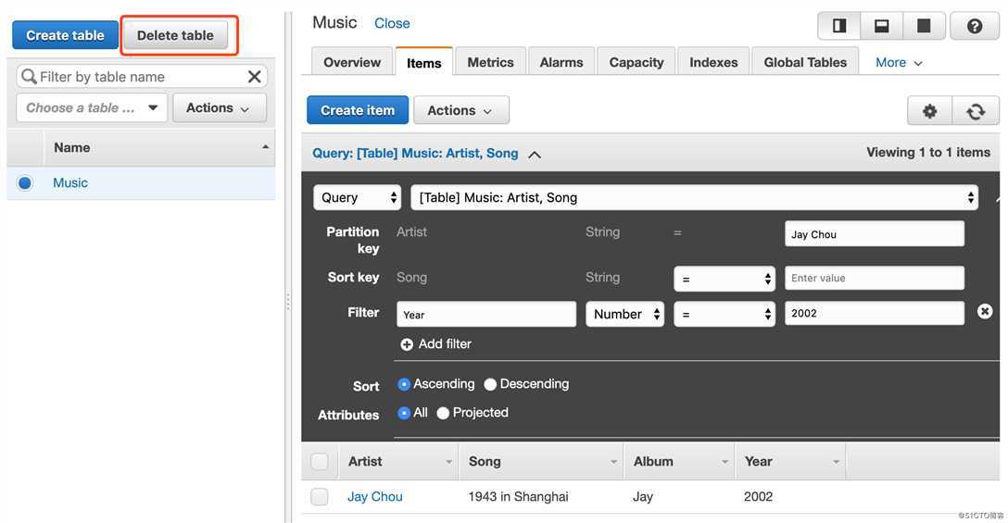The width and height of the screenshot is (1008, 523).
Task: Open items settings gear icon
Action: pyautogui.click(x=929, y=111)
